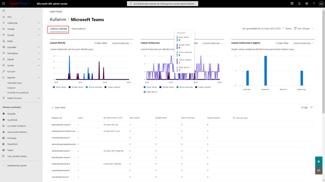Open Güvenlik ve uyumluluk report
This screenshot has width=325, height=182.
click(x=18, y=93)
